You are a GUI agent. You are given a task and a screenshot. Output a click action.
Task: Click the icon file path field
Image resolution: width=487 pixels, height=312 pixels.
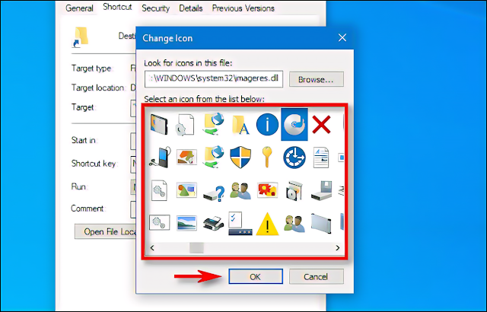[x=214, y=79]
